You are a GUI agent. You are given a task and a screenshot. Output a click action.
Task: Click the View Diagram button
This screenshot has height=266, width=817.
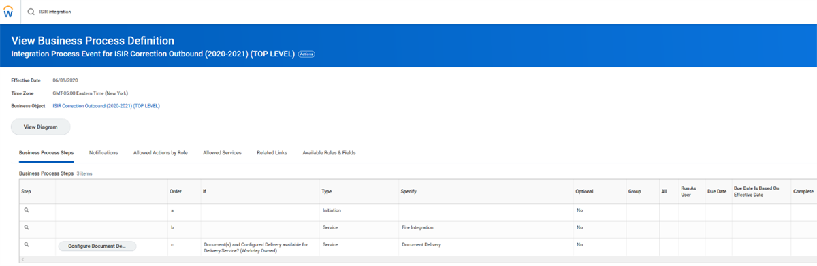(40, 127)
